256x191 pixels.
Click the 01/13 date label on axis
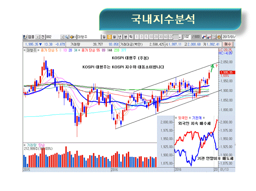[x=225, y=170]
